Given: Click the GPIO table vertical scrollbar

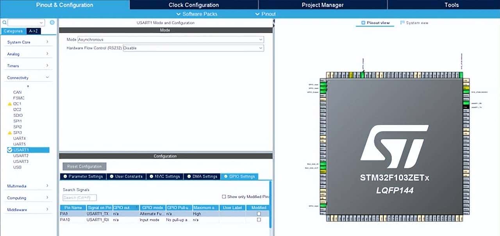Looking at the screenshot, I should point(270,205).
